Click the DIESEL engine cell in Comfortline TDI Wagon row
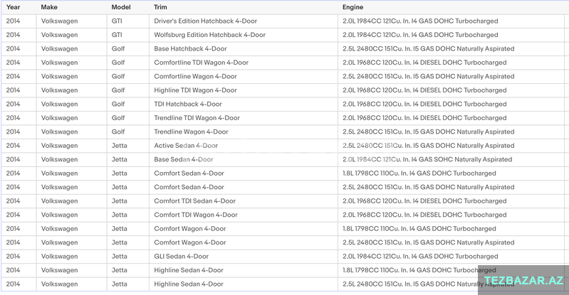Viewport: 569px width, 295px height. (x=424, y=63)
